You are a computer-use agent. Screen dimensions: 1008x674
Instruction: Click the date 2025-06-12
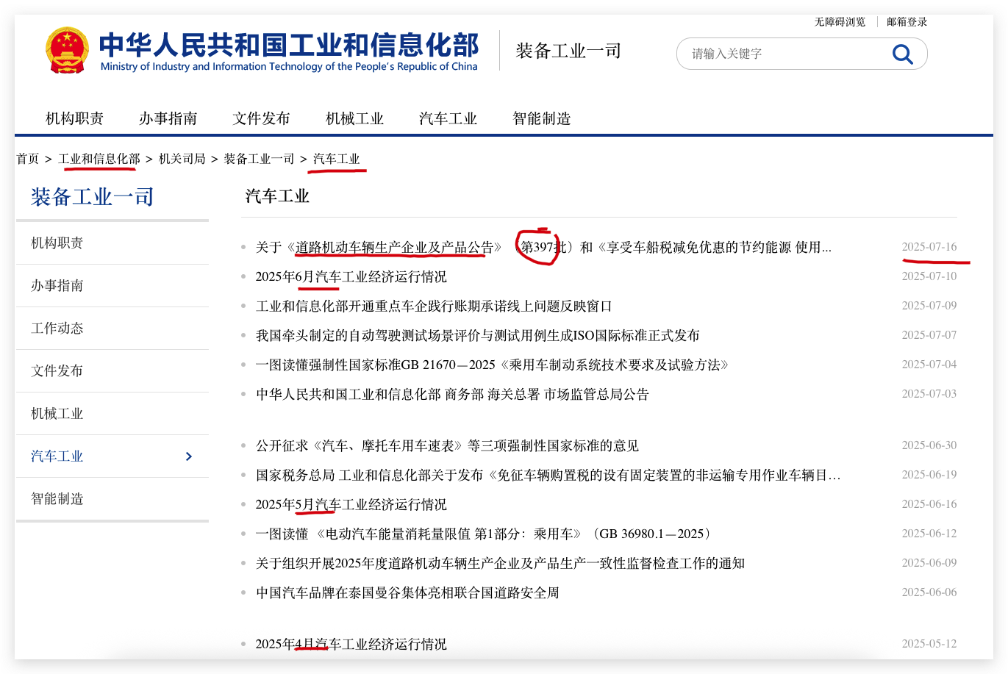929,534
